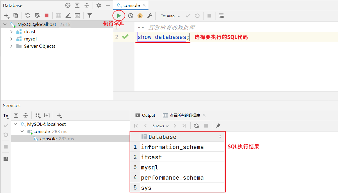Click the Stop square in result toolbar
The image size is (338, 193).
pos(206,126)
